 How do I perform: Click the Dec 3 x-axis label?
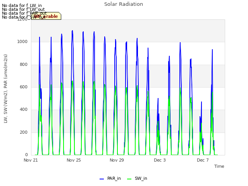[160, 160]
